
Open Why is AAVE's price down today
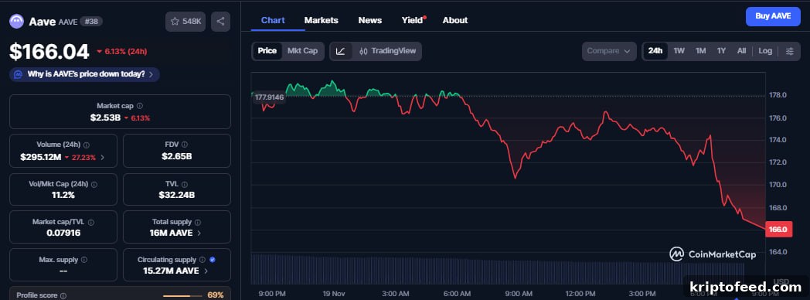coord(84,74)
